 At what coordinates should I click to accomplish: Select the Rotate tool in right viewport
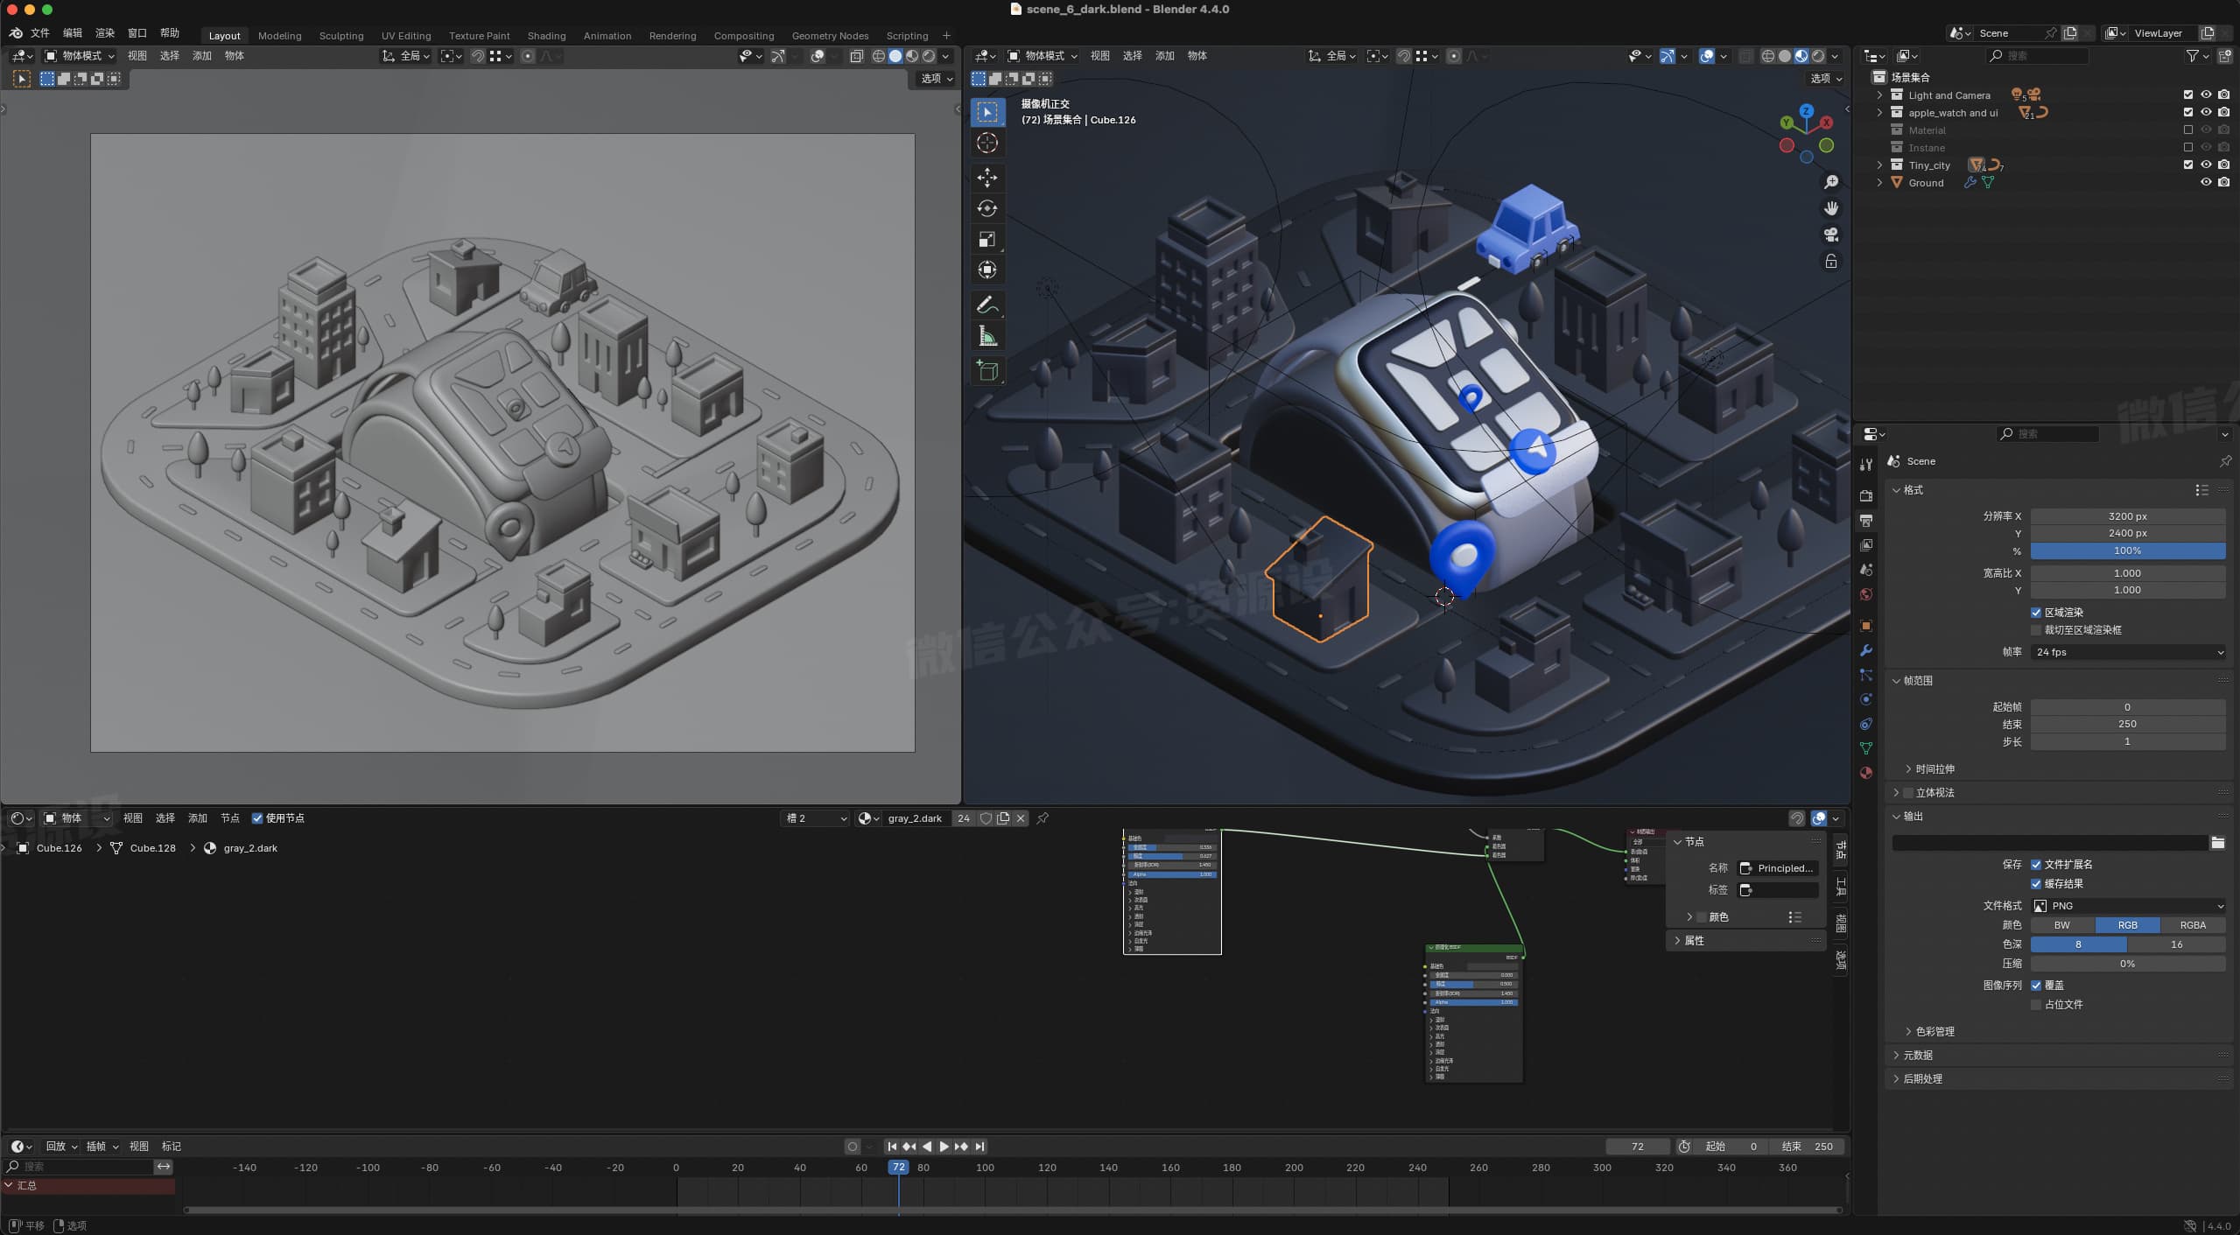click(x=987, y=208)
